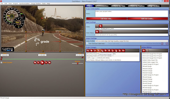Open the Analysis By Position tab
This screenshot has width=170, height=99.
click(136, 6)
